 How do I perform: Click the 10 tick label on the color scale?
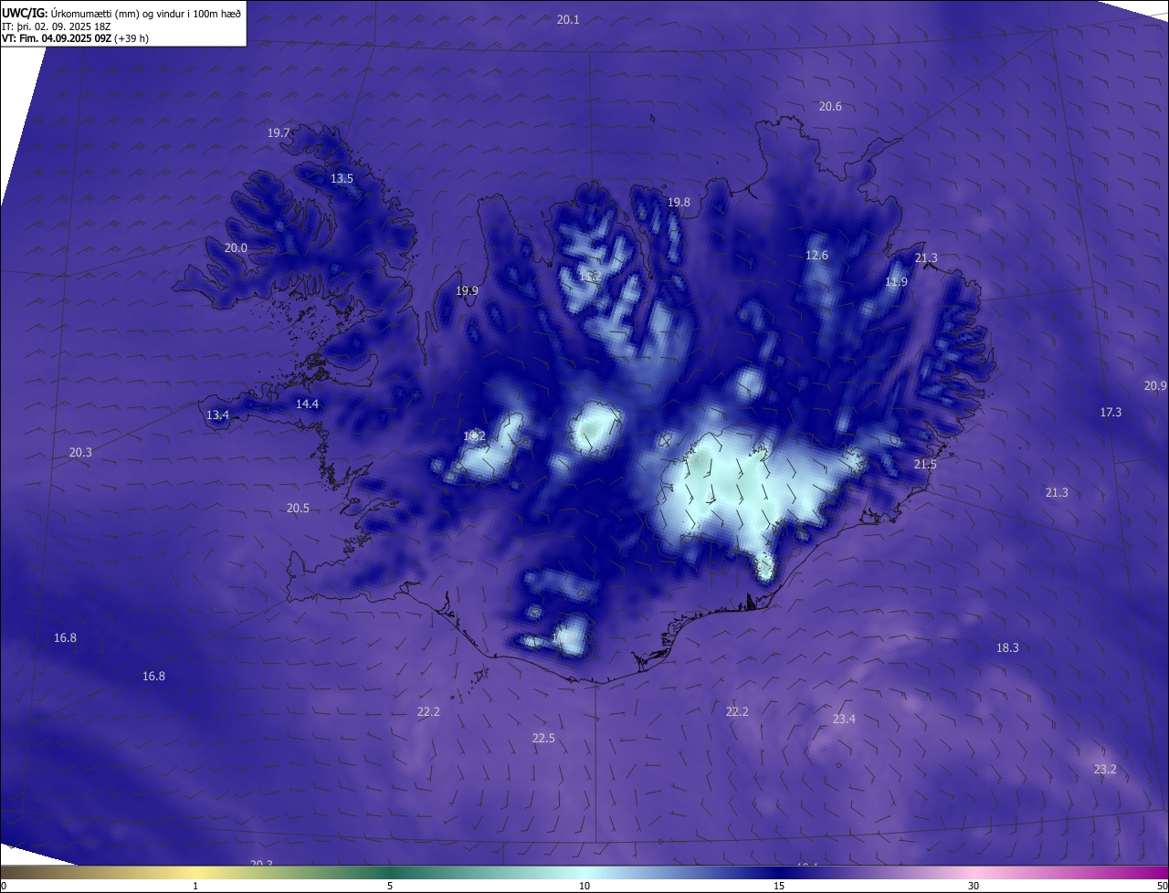[584, 887]
